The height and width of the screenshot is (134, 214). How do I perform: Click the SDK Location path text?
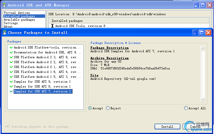click(119, 14)
